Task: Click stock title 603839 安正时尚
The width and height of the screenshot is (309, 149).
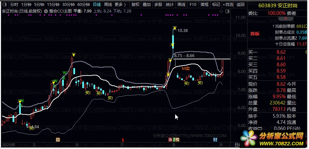Action: 278,6
